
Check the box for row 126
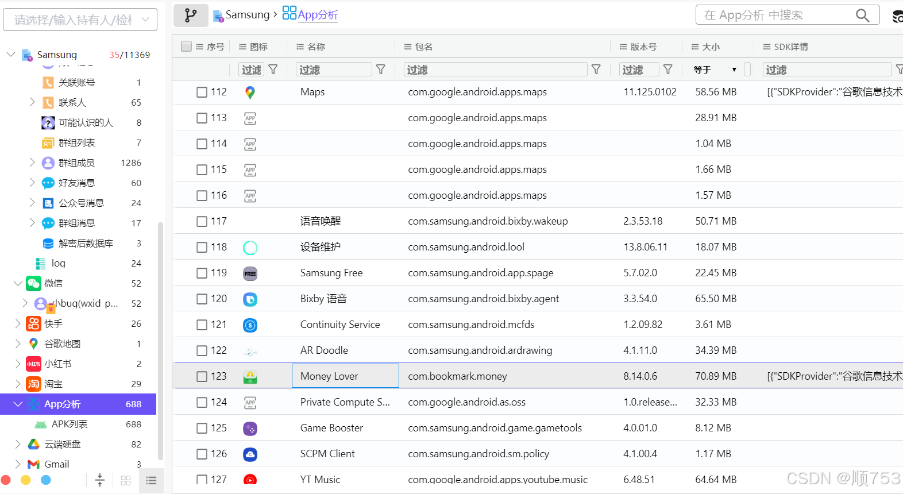(x=202, y=454)
